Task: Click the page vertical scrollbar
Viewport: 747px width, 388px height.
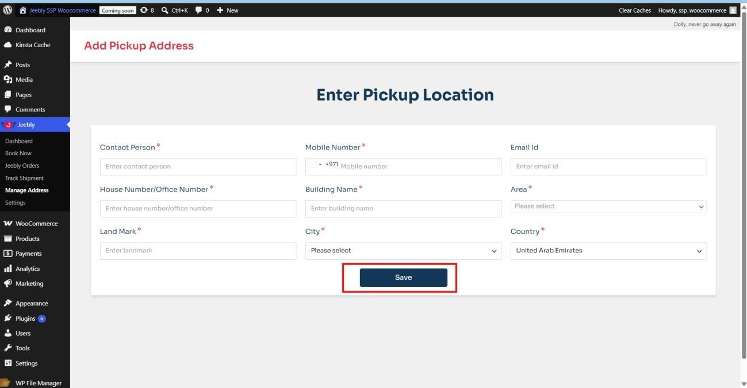Action: pyautogui.click(x=744, y=184)
